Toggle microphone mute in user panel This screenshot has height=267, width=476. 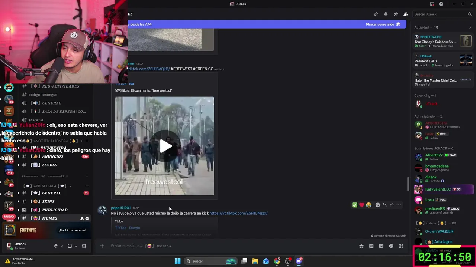tap(56, 246)
